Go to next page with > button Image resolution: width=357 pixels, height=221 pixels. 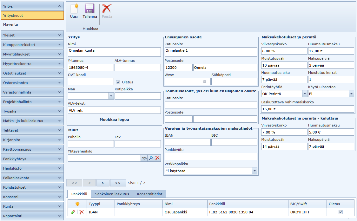tap(102, 183)
